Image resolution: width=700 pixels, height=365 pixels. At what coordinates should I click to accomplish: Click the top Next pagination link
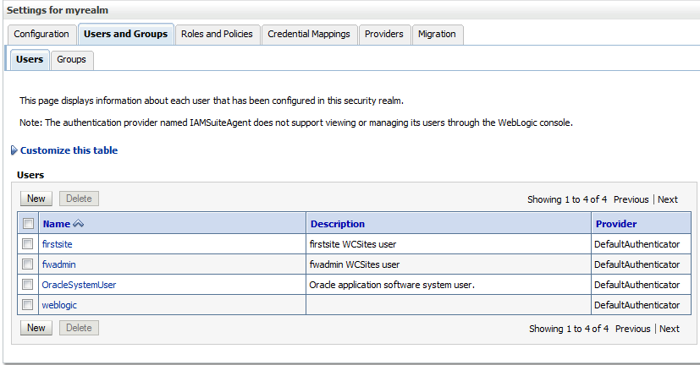[667, 199]
